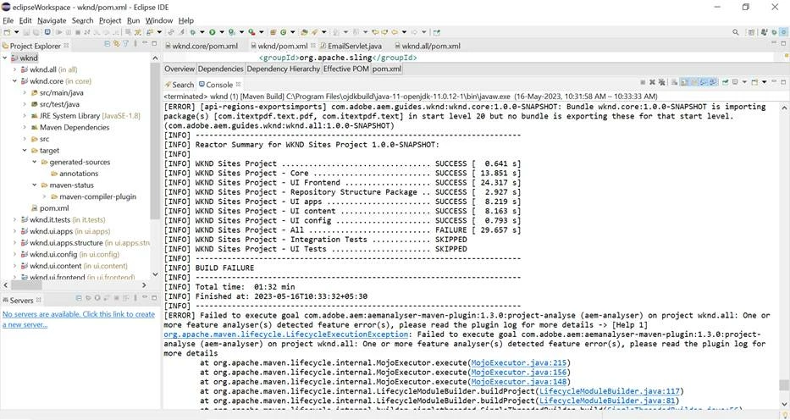The width and height of the screenshot is (790, 420).
Task: Select JRE System Library node
Action: click(86, 116)
